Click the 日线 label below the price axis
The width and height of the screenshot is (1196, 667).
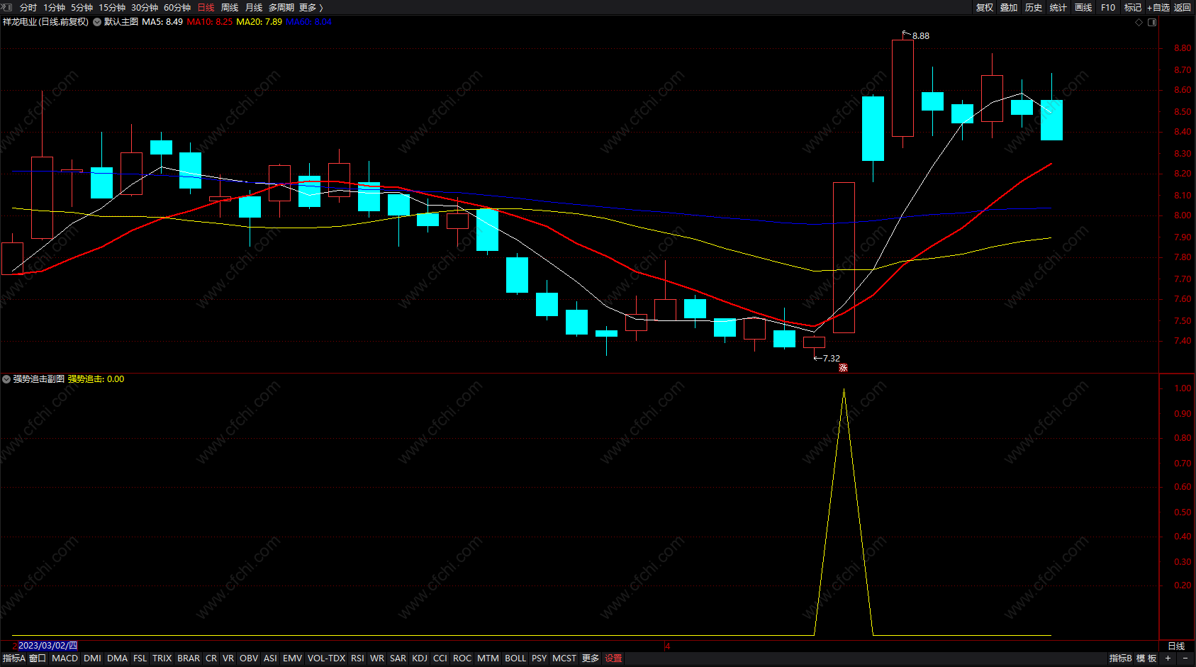[1176, 646]
